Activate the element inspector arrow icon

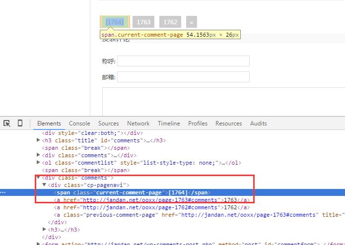[7, 123]
